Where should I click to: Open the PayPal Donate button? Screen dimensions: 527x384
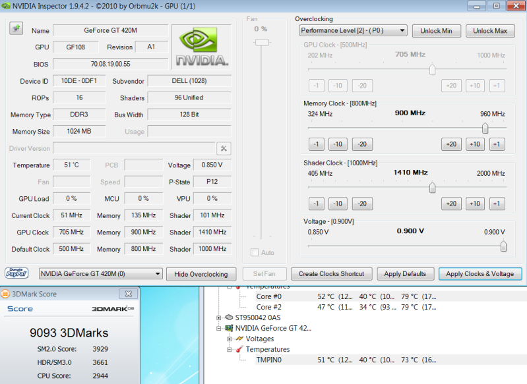(x=16, y=273)
